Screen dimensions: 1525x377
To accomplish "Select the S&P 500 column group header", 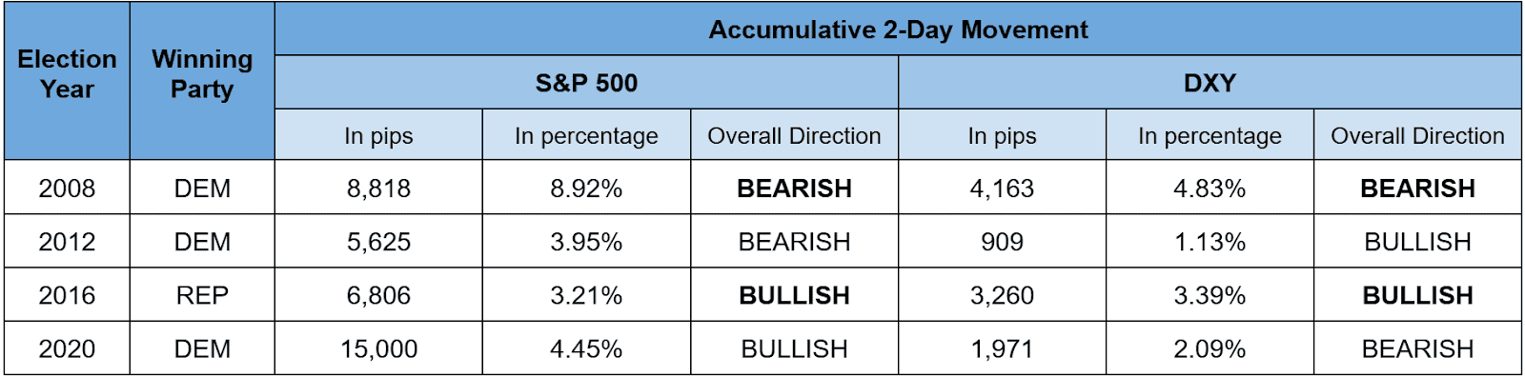I will pos(586,82).
